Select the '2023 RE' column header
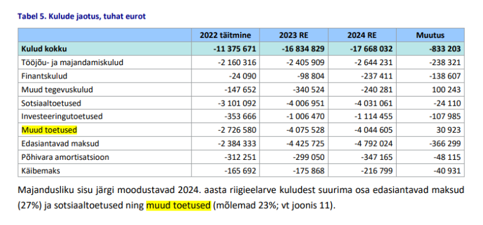 (293, 35)
